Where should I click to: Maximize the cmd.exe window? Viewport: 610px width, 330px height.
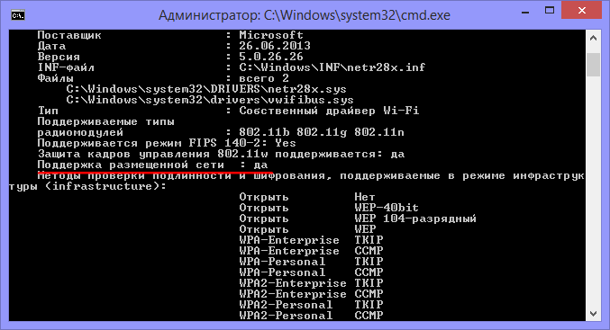[550, 11]
